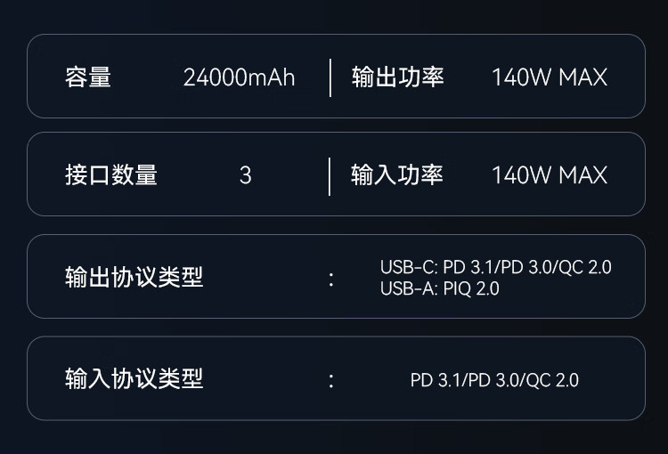668x454 pixels.
Task: Click the colon in the input protocol row
Action: click(331, 380)
